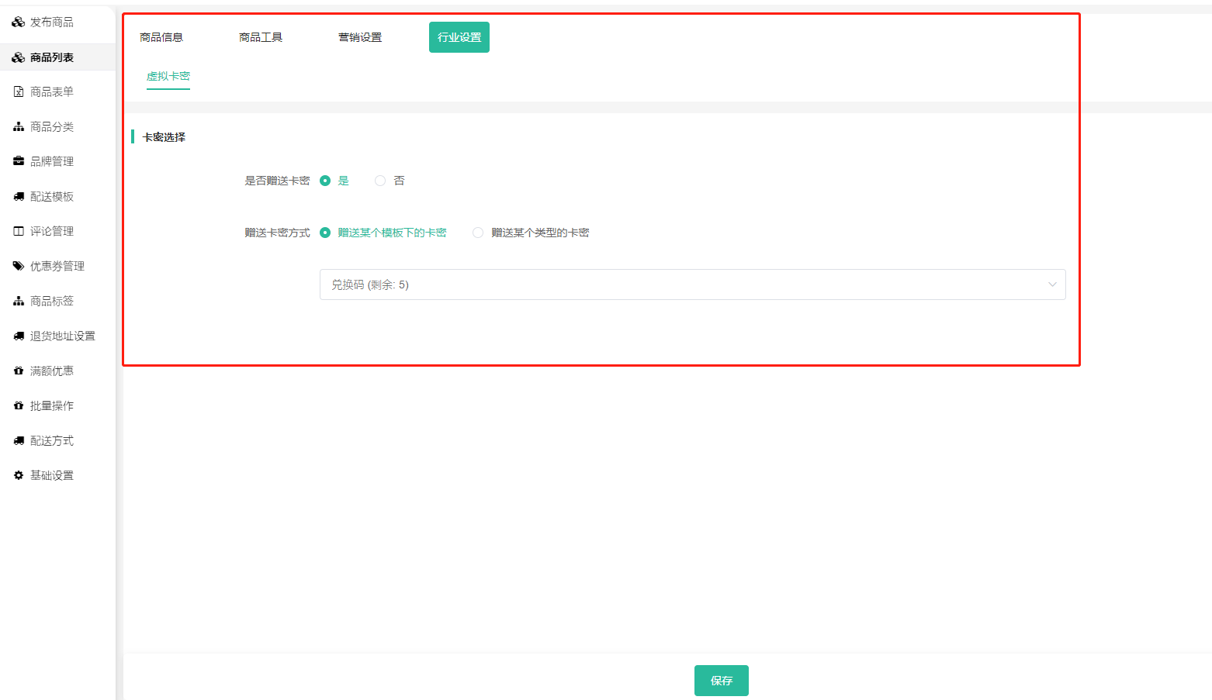
Task: Click the 品牌管理 briefcase icon
Action: coord(19,161)
